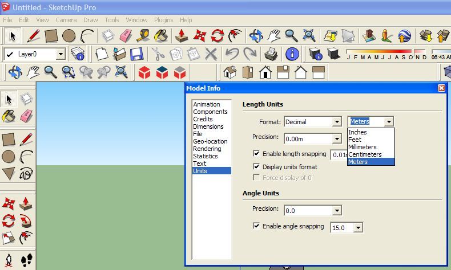Select the Follow Me tool in left palette
The image size is (451, 270).
[x=26, y=221]
